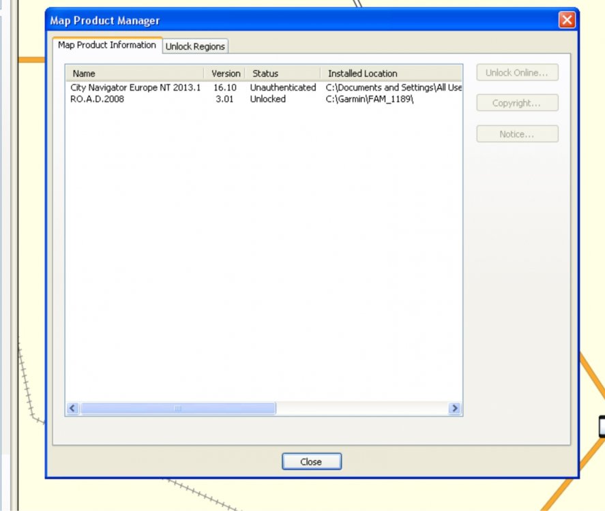This screenshot has width=605, height=511.
Task: Close the Map Product Manager dialog with X
Action: tap(567, 20)
